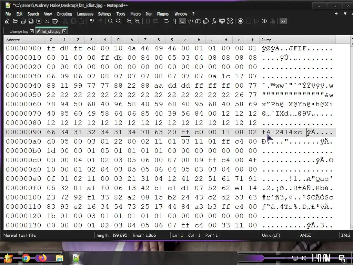Close the fat_idiot.jpg tab
The height and width of the screenshot is (265, 353).
[64, 31]
